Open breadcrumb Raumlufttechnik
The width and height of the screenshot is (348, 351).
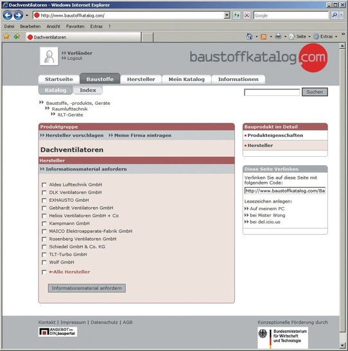click(69, 109)
